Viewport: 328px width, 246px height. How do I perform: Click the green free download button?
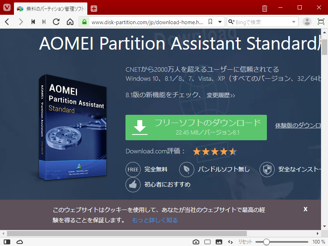[x=196, y=128]
